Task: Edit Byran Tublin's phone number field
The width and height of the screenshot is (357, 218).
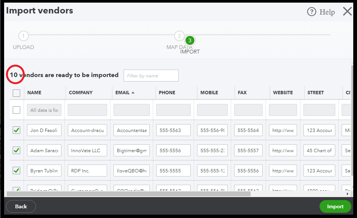Action: click(173, 170)
